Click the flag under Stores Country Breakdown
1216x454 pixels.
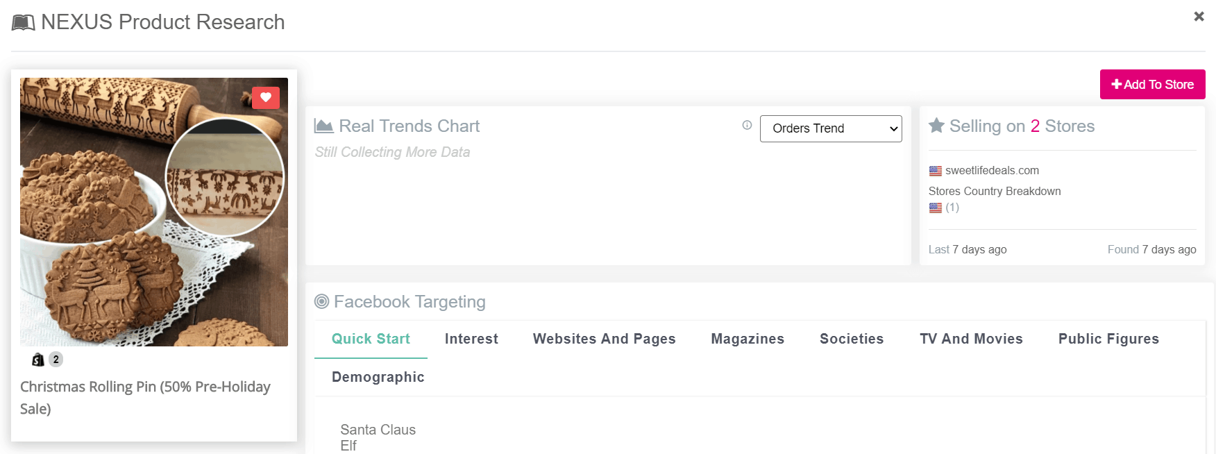pos(935,207)
